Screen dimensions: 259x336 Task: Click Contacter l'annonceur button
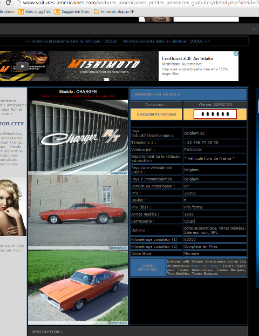coord(156,114)
